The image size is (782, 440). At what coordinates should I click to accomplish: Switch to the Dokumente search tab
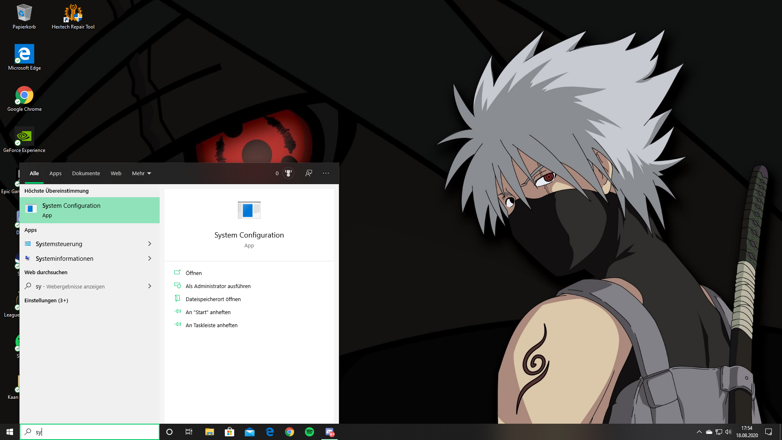pos(86,173)
